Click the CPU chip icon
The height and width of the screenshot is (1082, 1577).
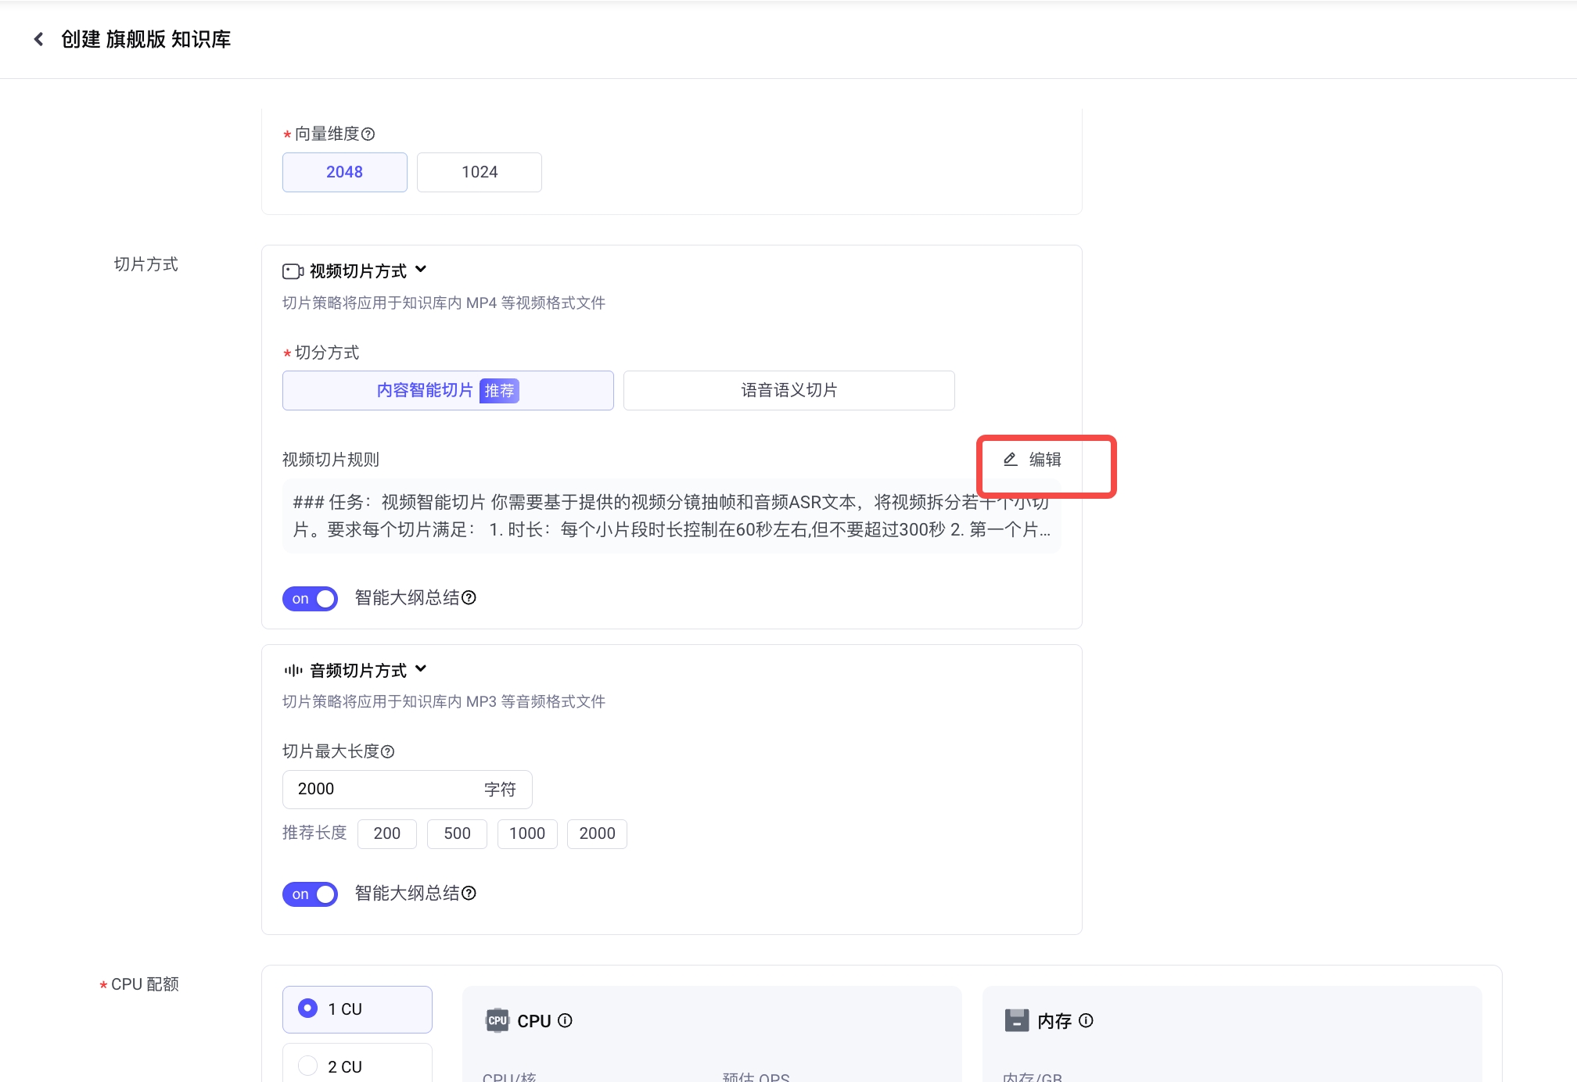[x=498, y=1020]
